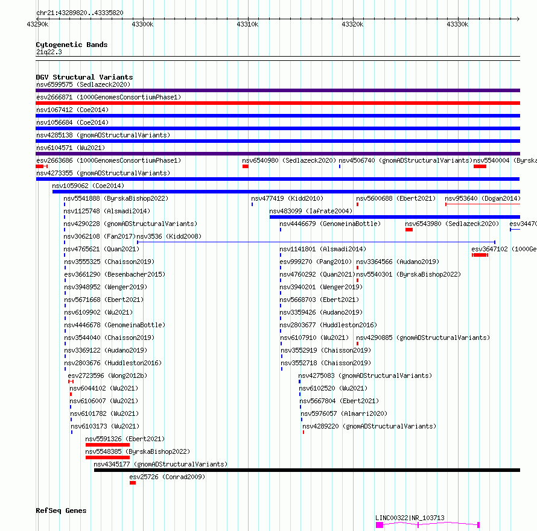Open nsv3555325 (Chaisson2019) label
This screenshot has height=531, width=537.
tap(109, 262)
